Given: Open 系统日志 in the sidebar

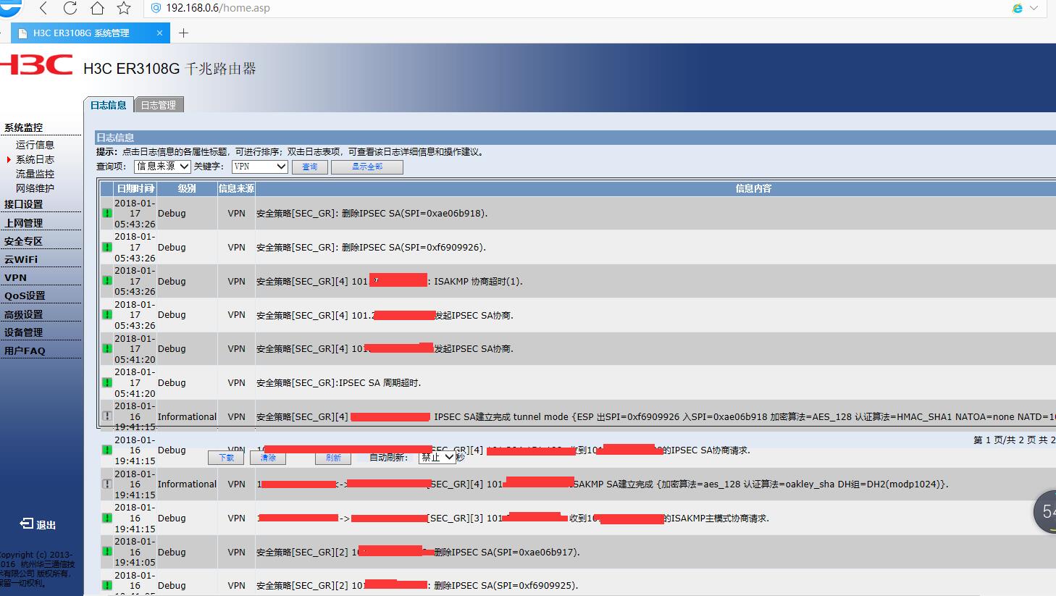Looking at the screenshot, I should (x=35, y=159).
